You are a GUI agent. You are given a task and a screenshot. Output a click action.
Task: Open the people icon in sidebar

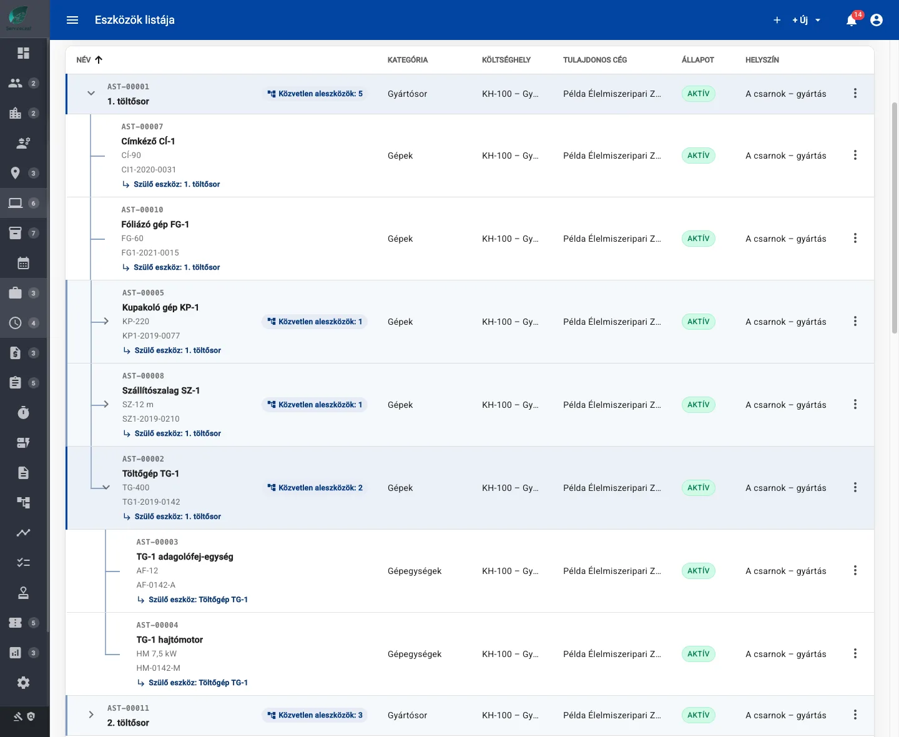click(x=16, y=83)
